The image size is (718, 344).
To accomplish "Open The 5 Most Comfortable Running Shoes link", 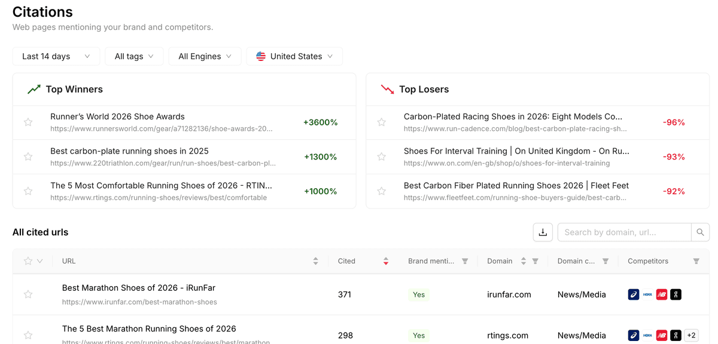I will (161, 186).
